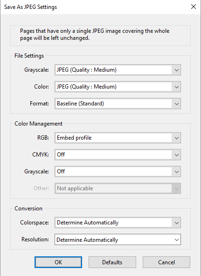Viewport: 201px width, 276px height.
Task: Click the arrow on the RGB dropdown
Action: 176,138
